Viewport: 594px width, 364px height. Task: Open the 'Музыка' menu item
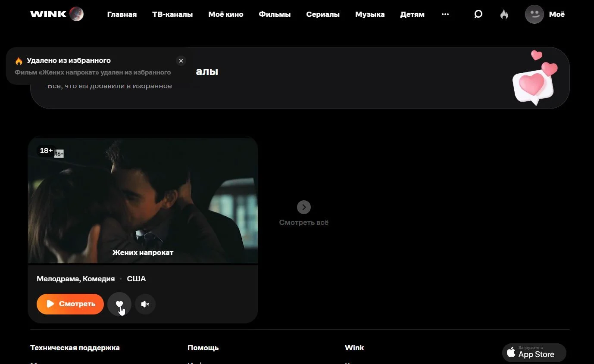click(370, 14)
